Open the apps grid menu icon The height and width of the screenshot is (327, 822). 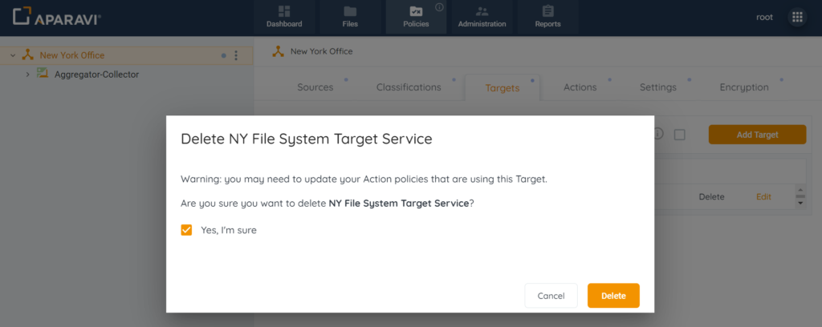pyautogui.click(x=796, y=18)
